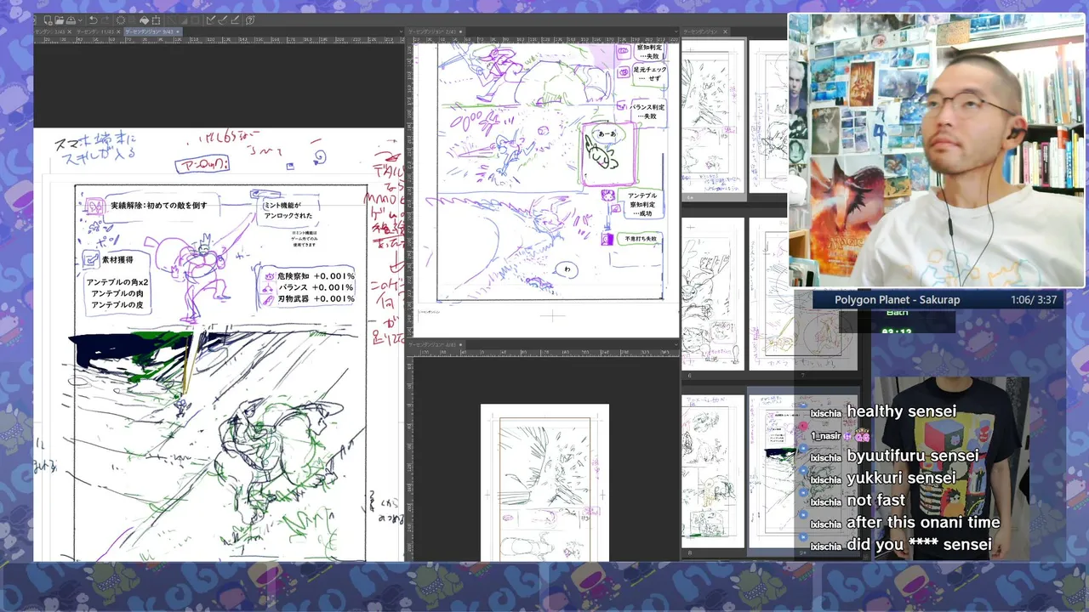Open the Clip Studio help icon

[x=250, y=20]
